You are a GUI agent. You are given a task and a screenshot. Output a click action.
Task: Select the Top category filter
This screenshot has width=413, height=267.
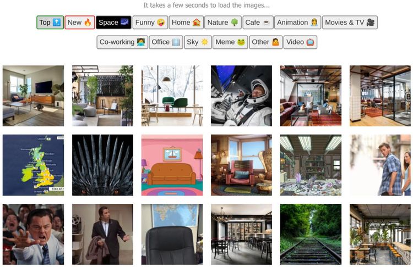[x=50, y=23]
